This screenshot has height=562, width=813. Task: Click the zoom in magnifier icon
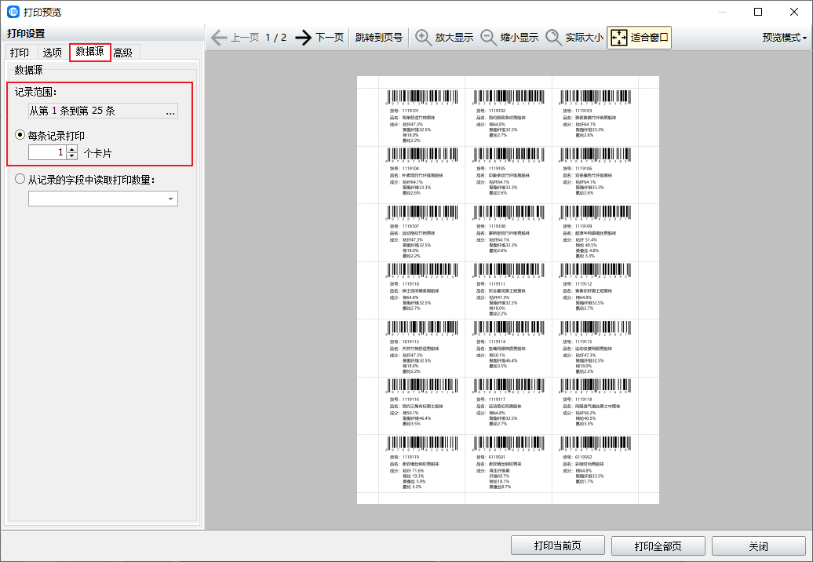point(423,38)
